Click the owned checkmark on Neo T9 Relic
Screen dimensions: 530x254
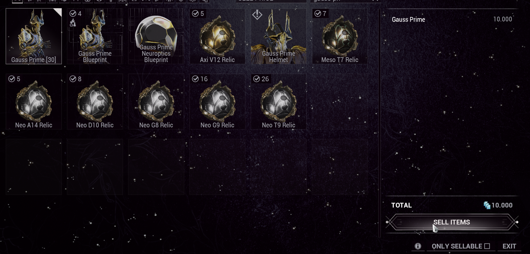click(x=257, y=79)
